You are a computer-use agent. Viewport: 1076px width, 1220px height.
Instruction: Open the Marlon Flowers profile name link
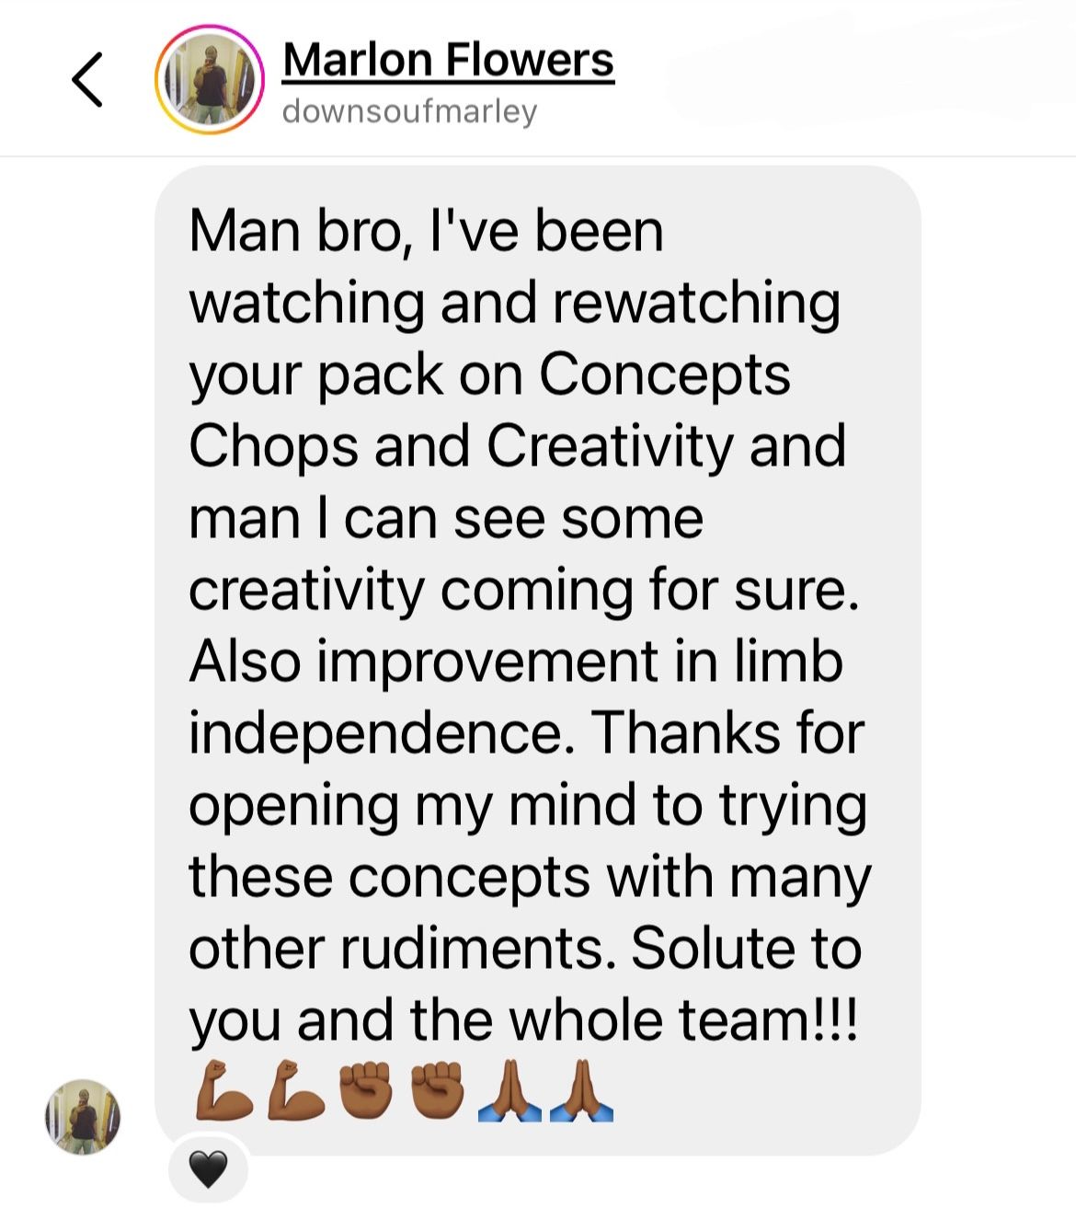[x=448, y=60]
